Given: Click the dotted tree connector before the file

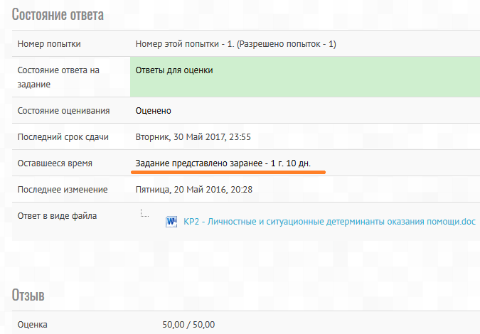Looking at the screenshot, I should (x=144, y=212).
